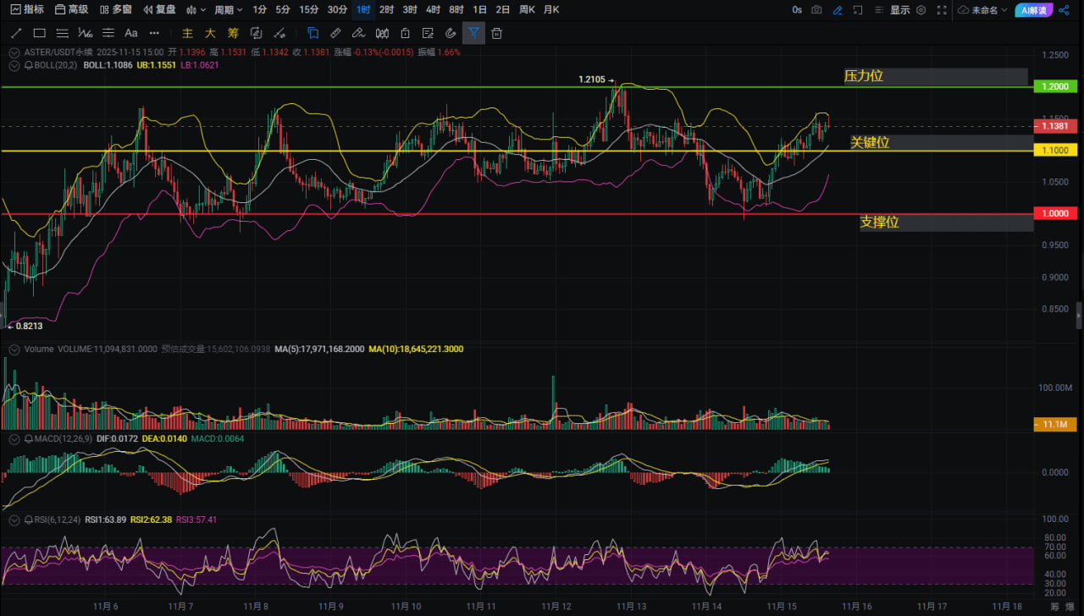
Task: Click the AI解读 button
Action: point(1033,10)
